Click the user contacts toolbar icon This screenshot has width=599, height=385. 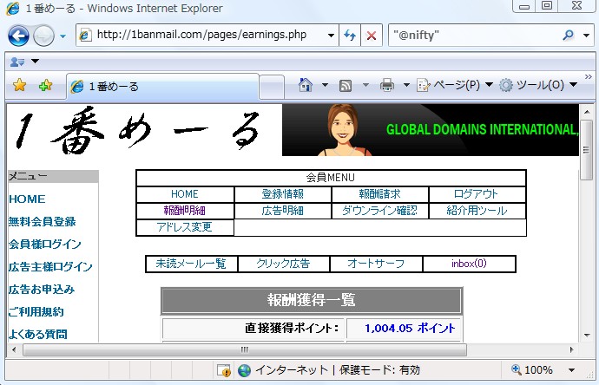click(x=17, y=61)
